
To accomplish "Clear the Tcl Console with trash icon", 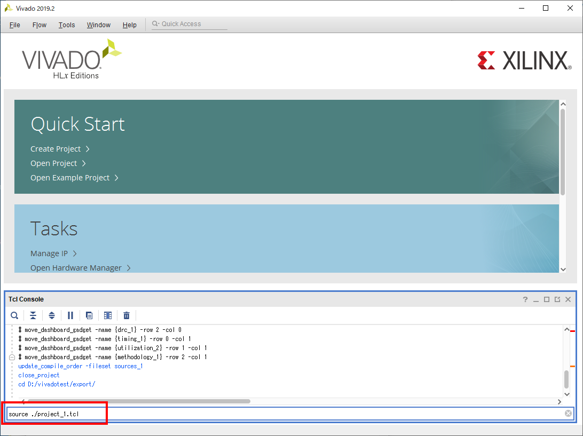I will (127, 315).
